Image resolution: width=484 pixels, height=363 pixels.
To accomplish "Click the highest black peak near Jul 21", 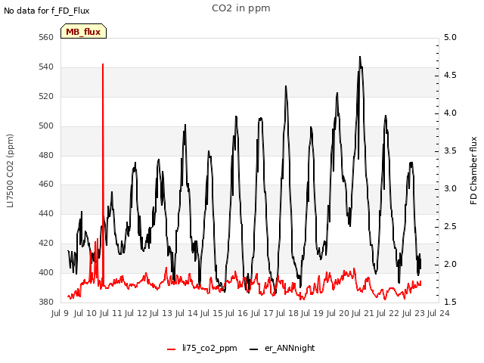I will [360, 58].
